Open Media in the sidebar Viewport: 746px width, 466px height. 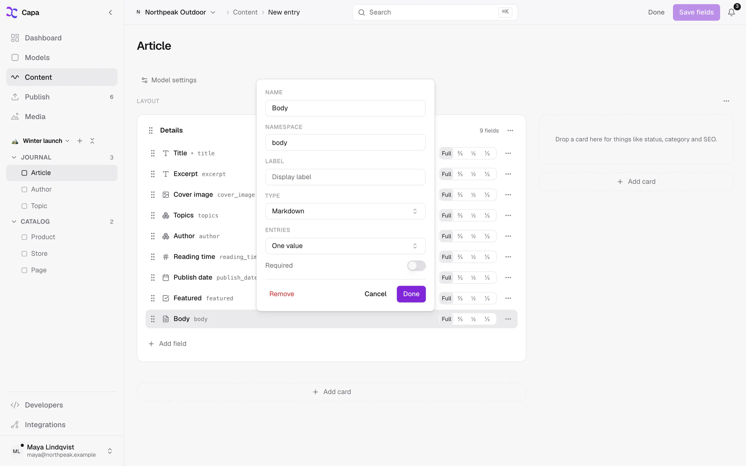[x=62, y=117]
